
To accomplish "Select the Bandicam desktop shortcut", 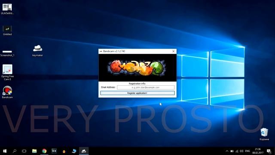I will (x=7, y=92).
